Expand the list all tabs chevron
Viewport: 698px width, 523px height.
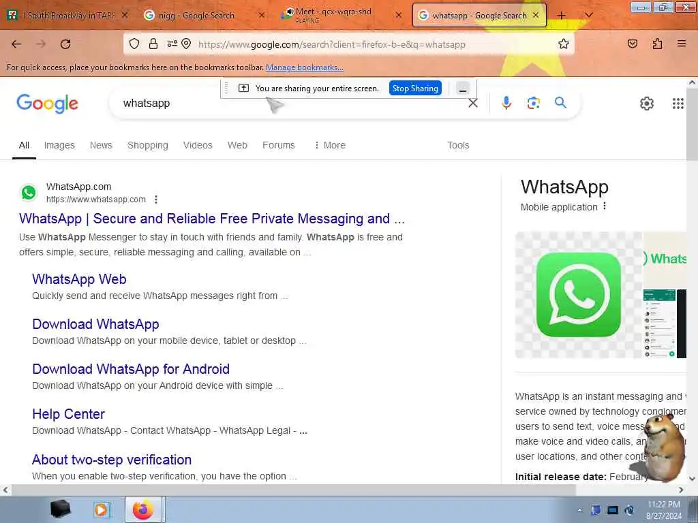click(588, 15)
